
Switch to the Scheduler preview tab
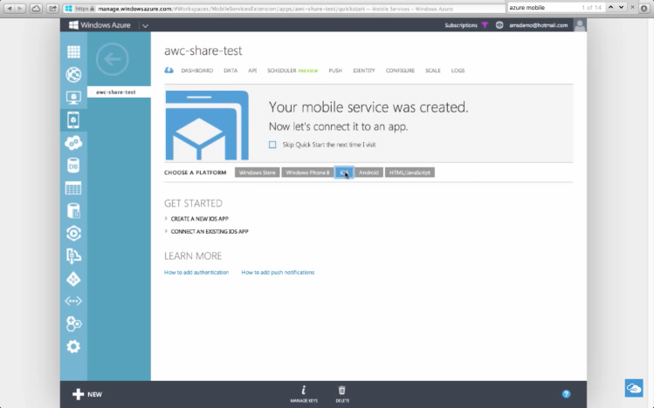[x=293, y=71]
